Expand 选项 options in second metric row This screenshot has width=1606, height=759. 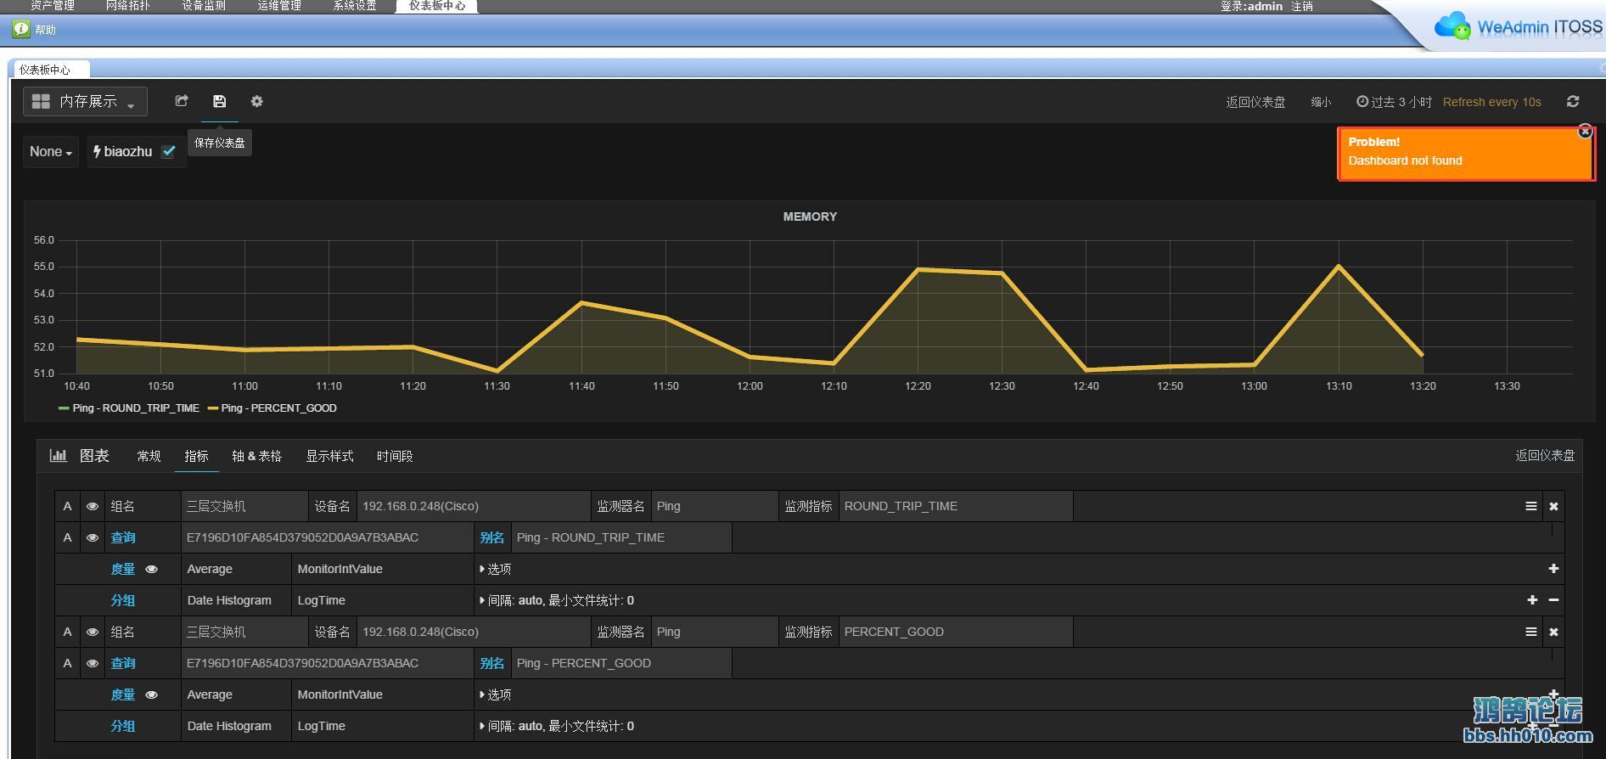pos(496,694)
